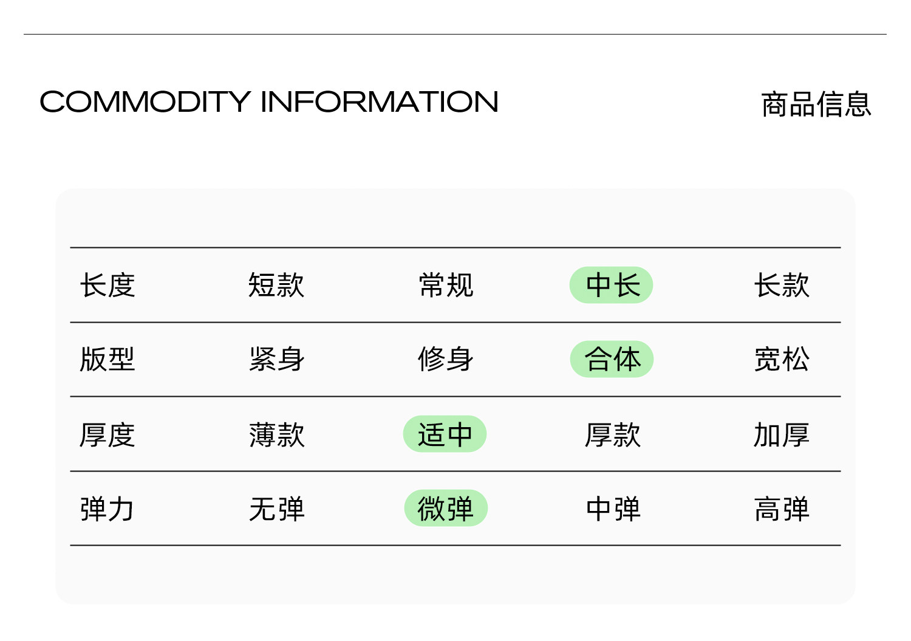Select the 宽松 fit option
The image size is (911, 641).
tap(782, 359)
